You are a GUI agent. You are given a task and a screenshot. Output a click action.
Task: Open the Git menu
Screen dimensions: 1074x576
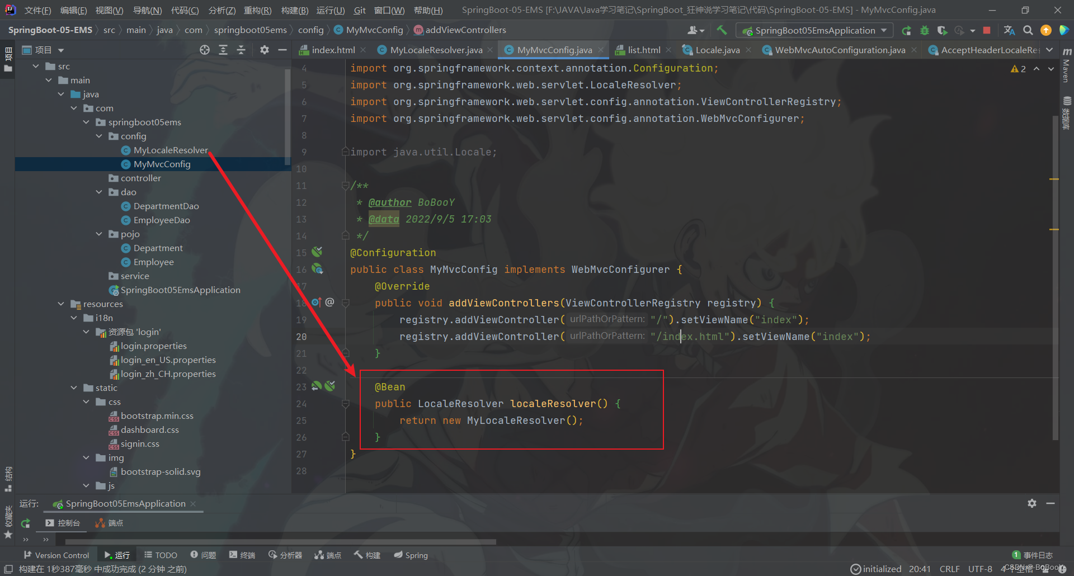(x=360, y=10)
